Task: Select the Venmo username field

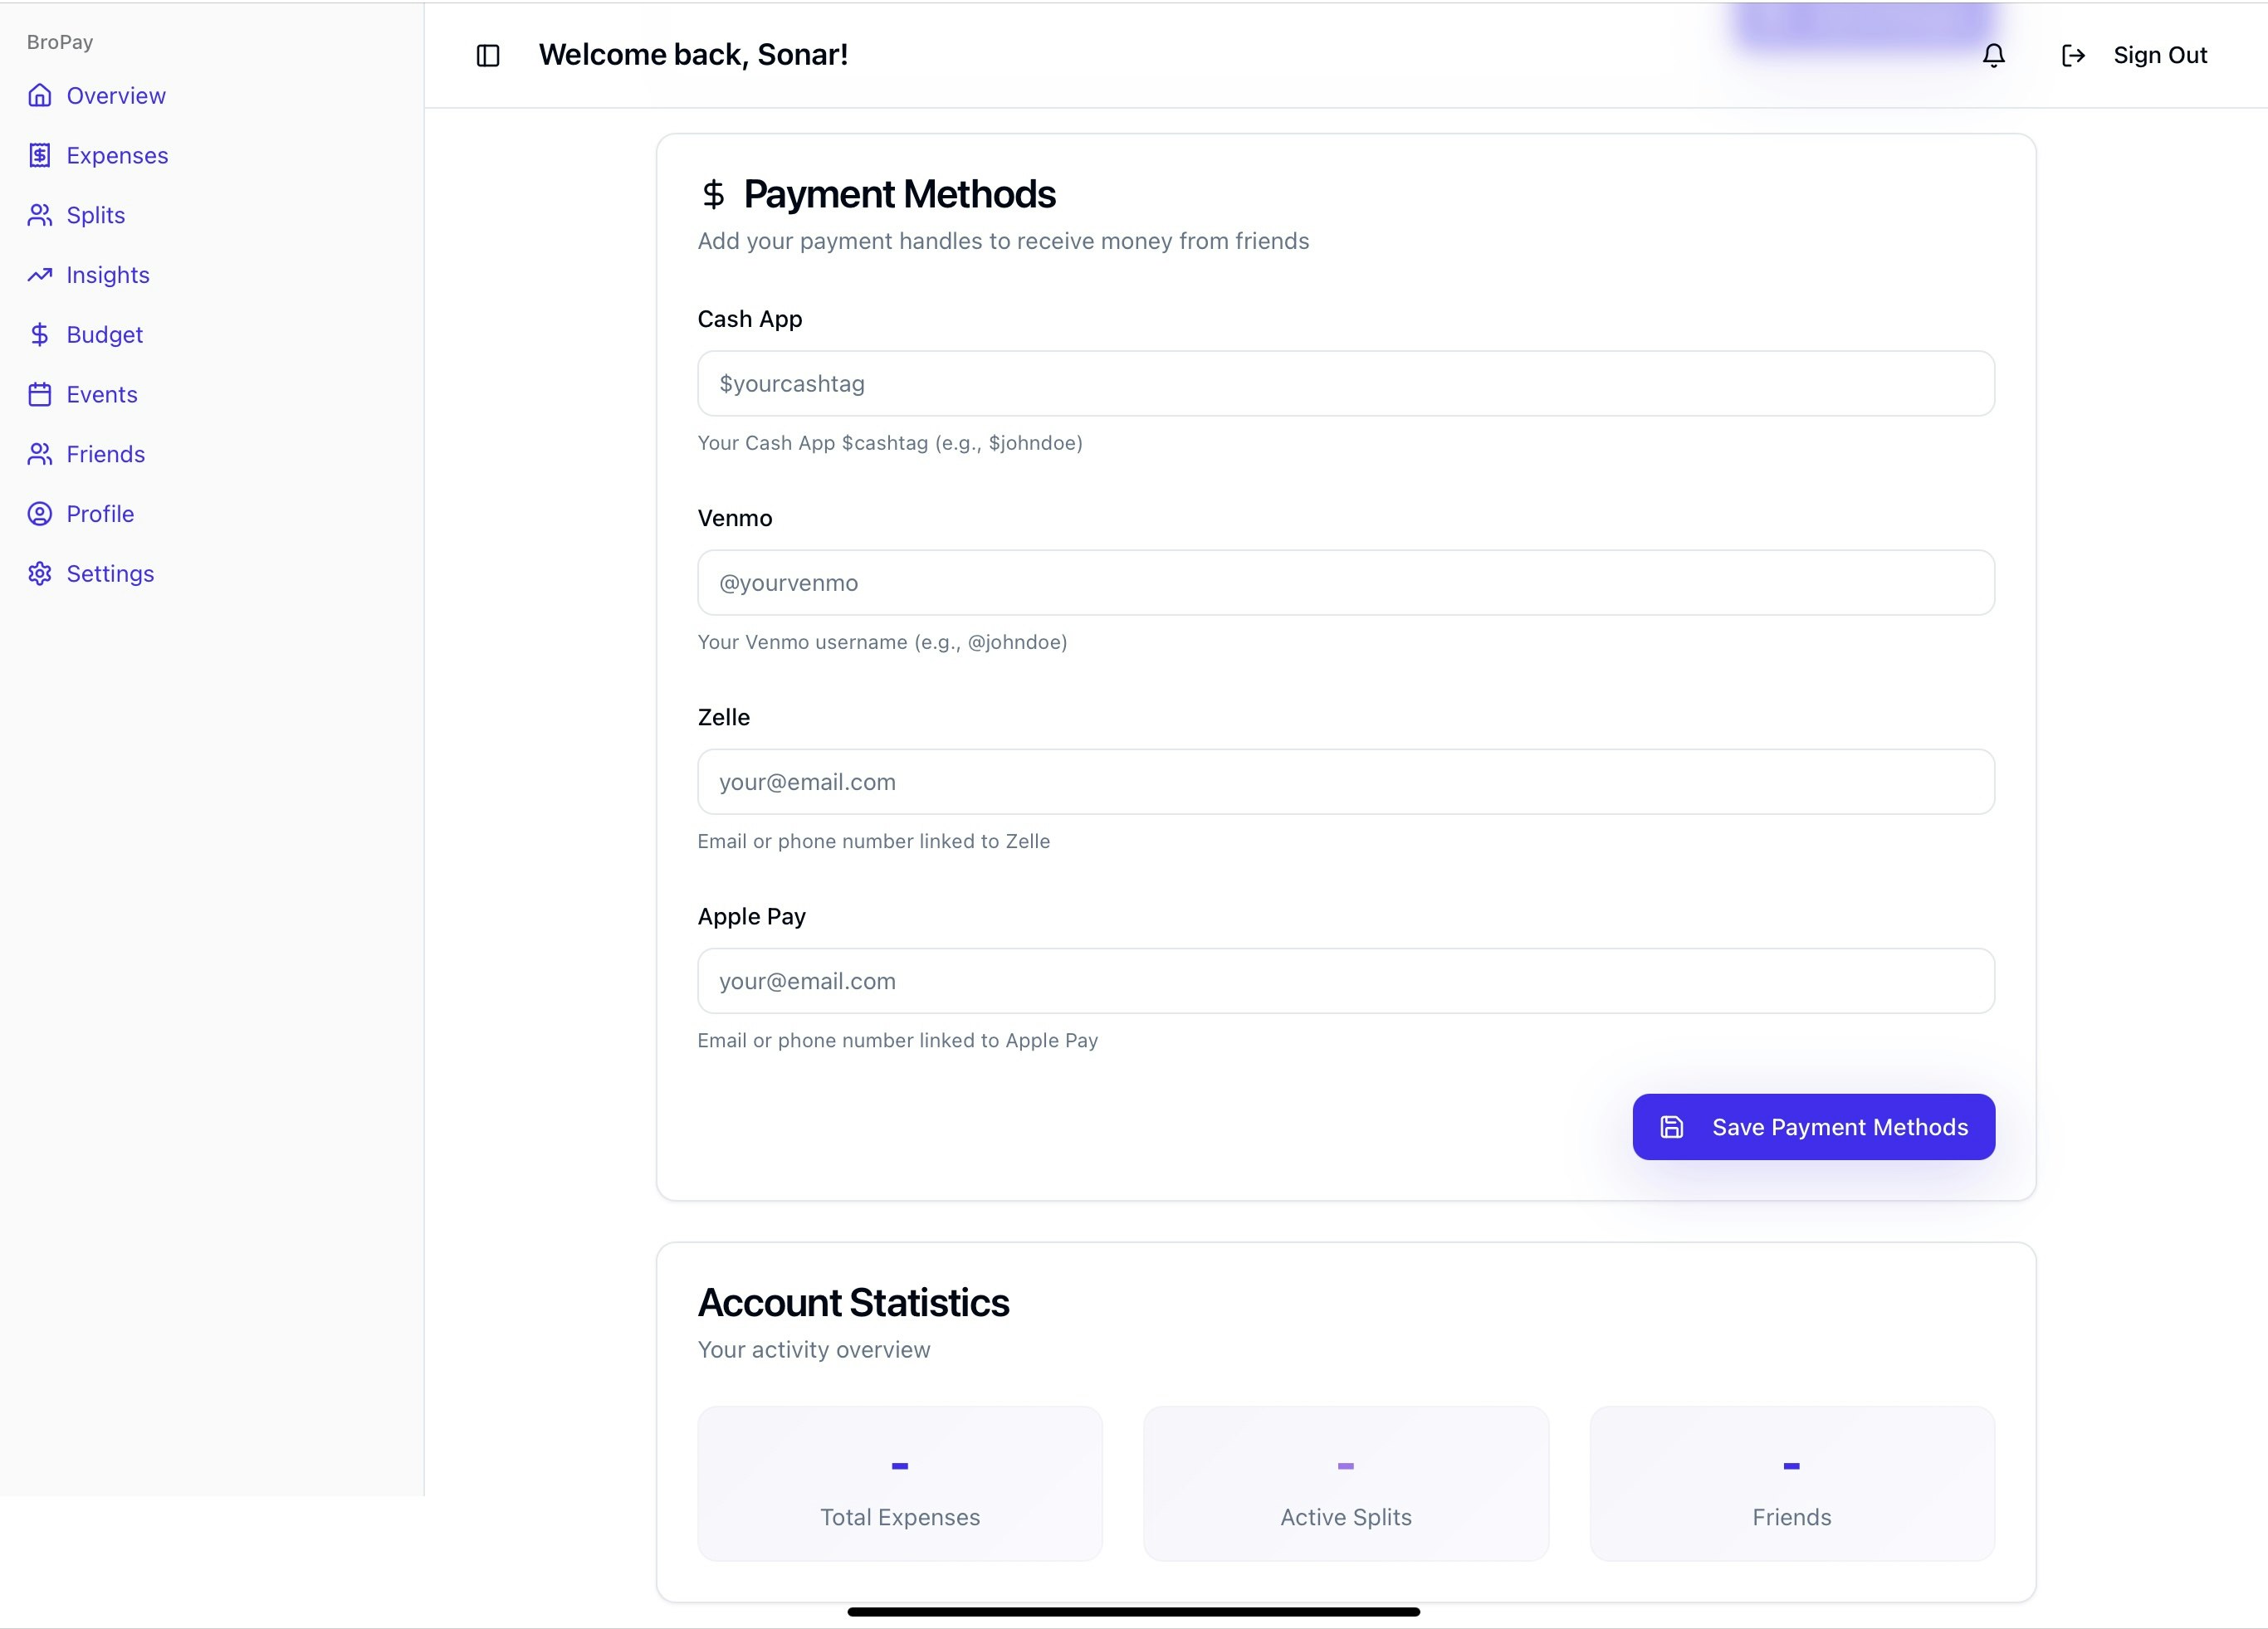Action: pos(1345,582)
